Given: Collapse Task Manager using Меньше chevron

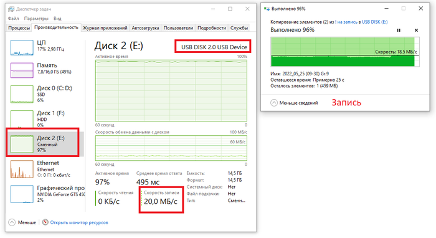Looking at the screenshot, I should [x=12, y=222].
